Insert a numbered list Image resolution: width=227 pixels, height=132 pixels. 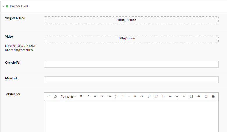(124, 96)
